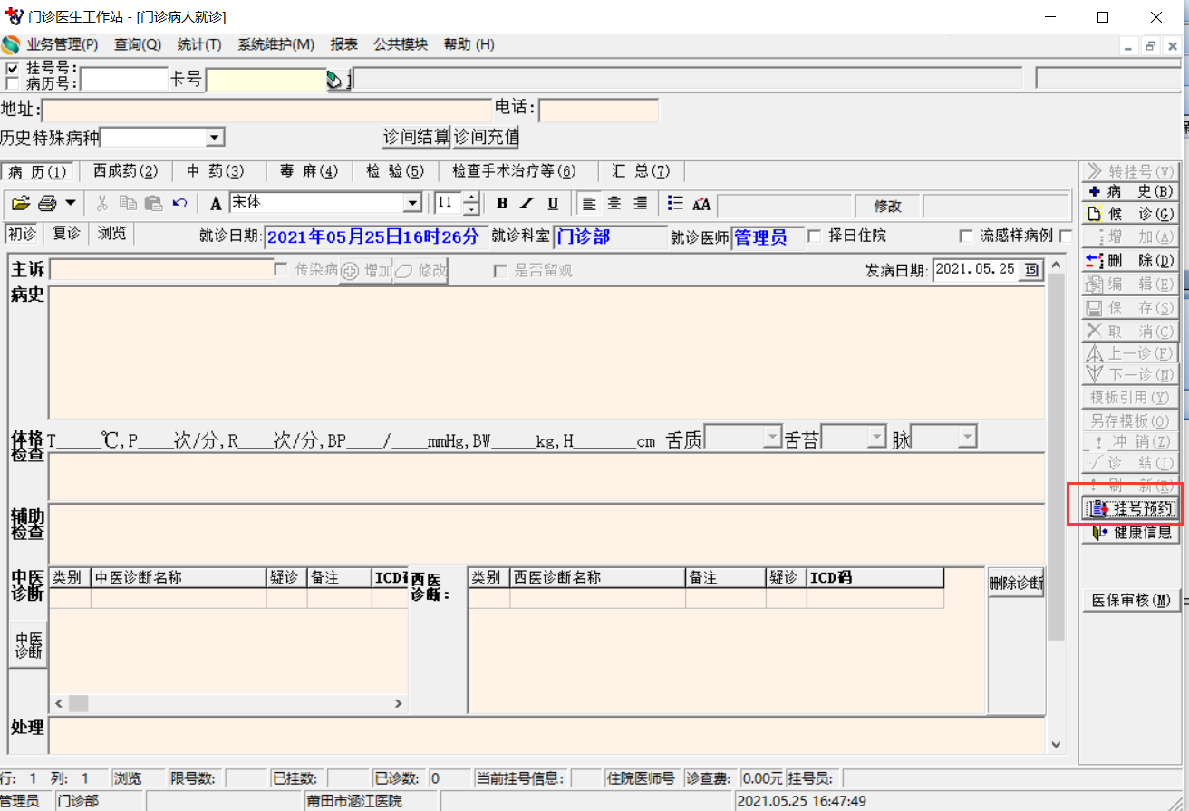
Task: Click the 诊间充值 button
Action: (x=487, y=138)
